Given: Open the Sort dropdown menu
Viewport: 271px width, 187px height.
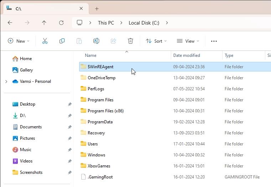Looking at the screenshot, I should [x=156, y=41].
